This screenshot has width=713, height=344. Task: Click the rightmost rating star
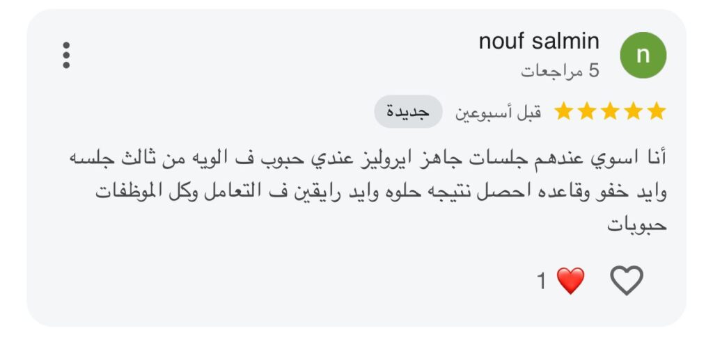tap(657, 111)
